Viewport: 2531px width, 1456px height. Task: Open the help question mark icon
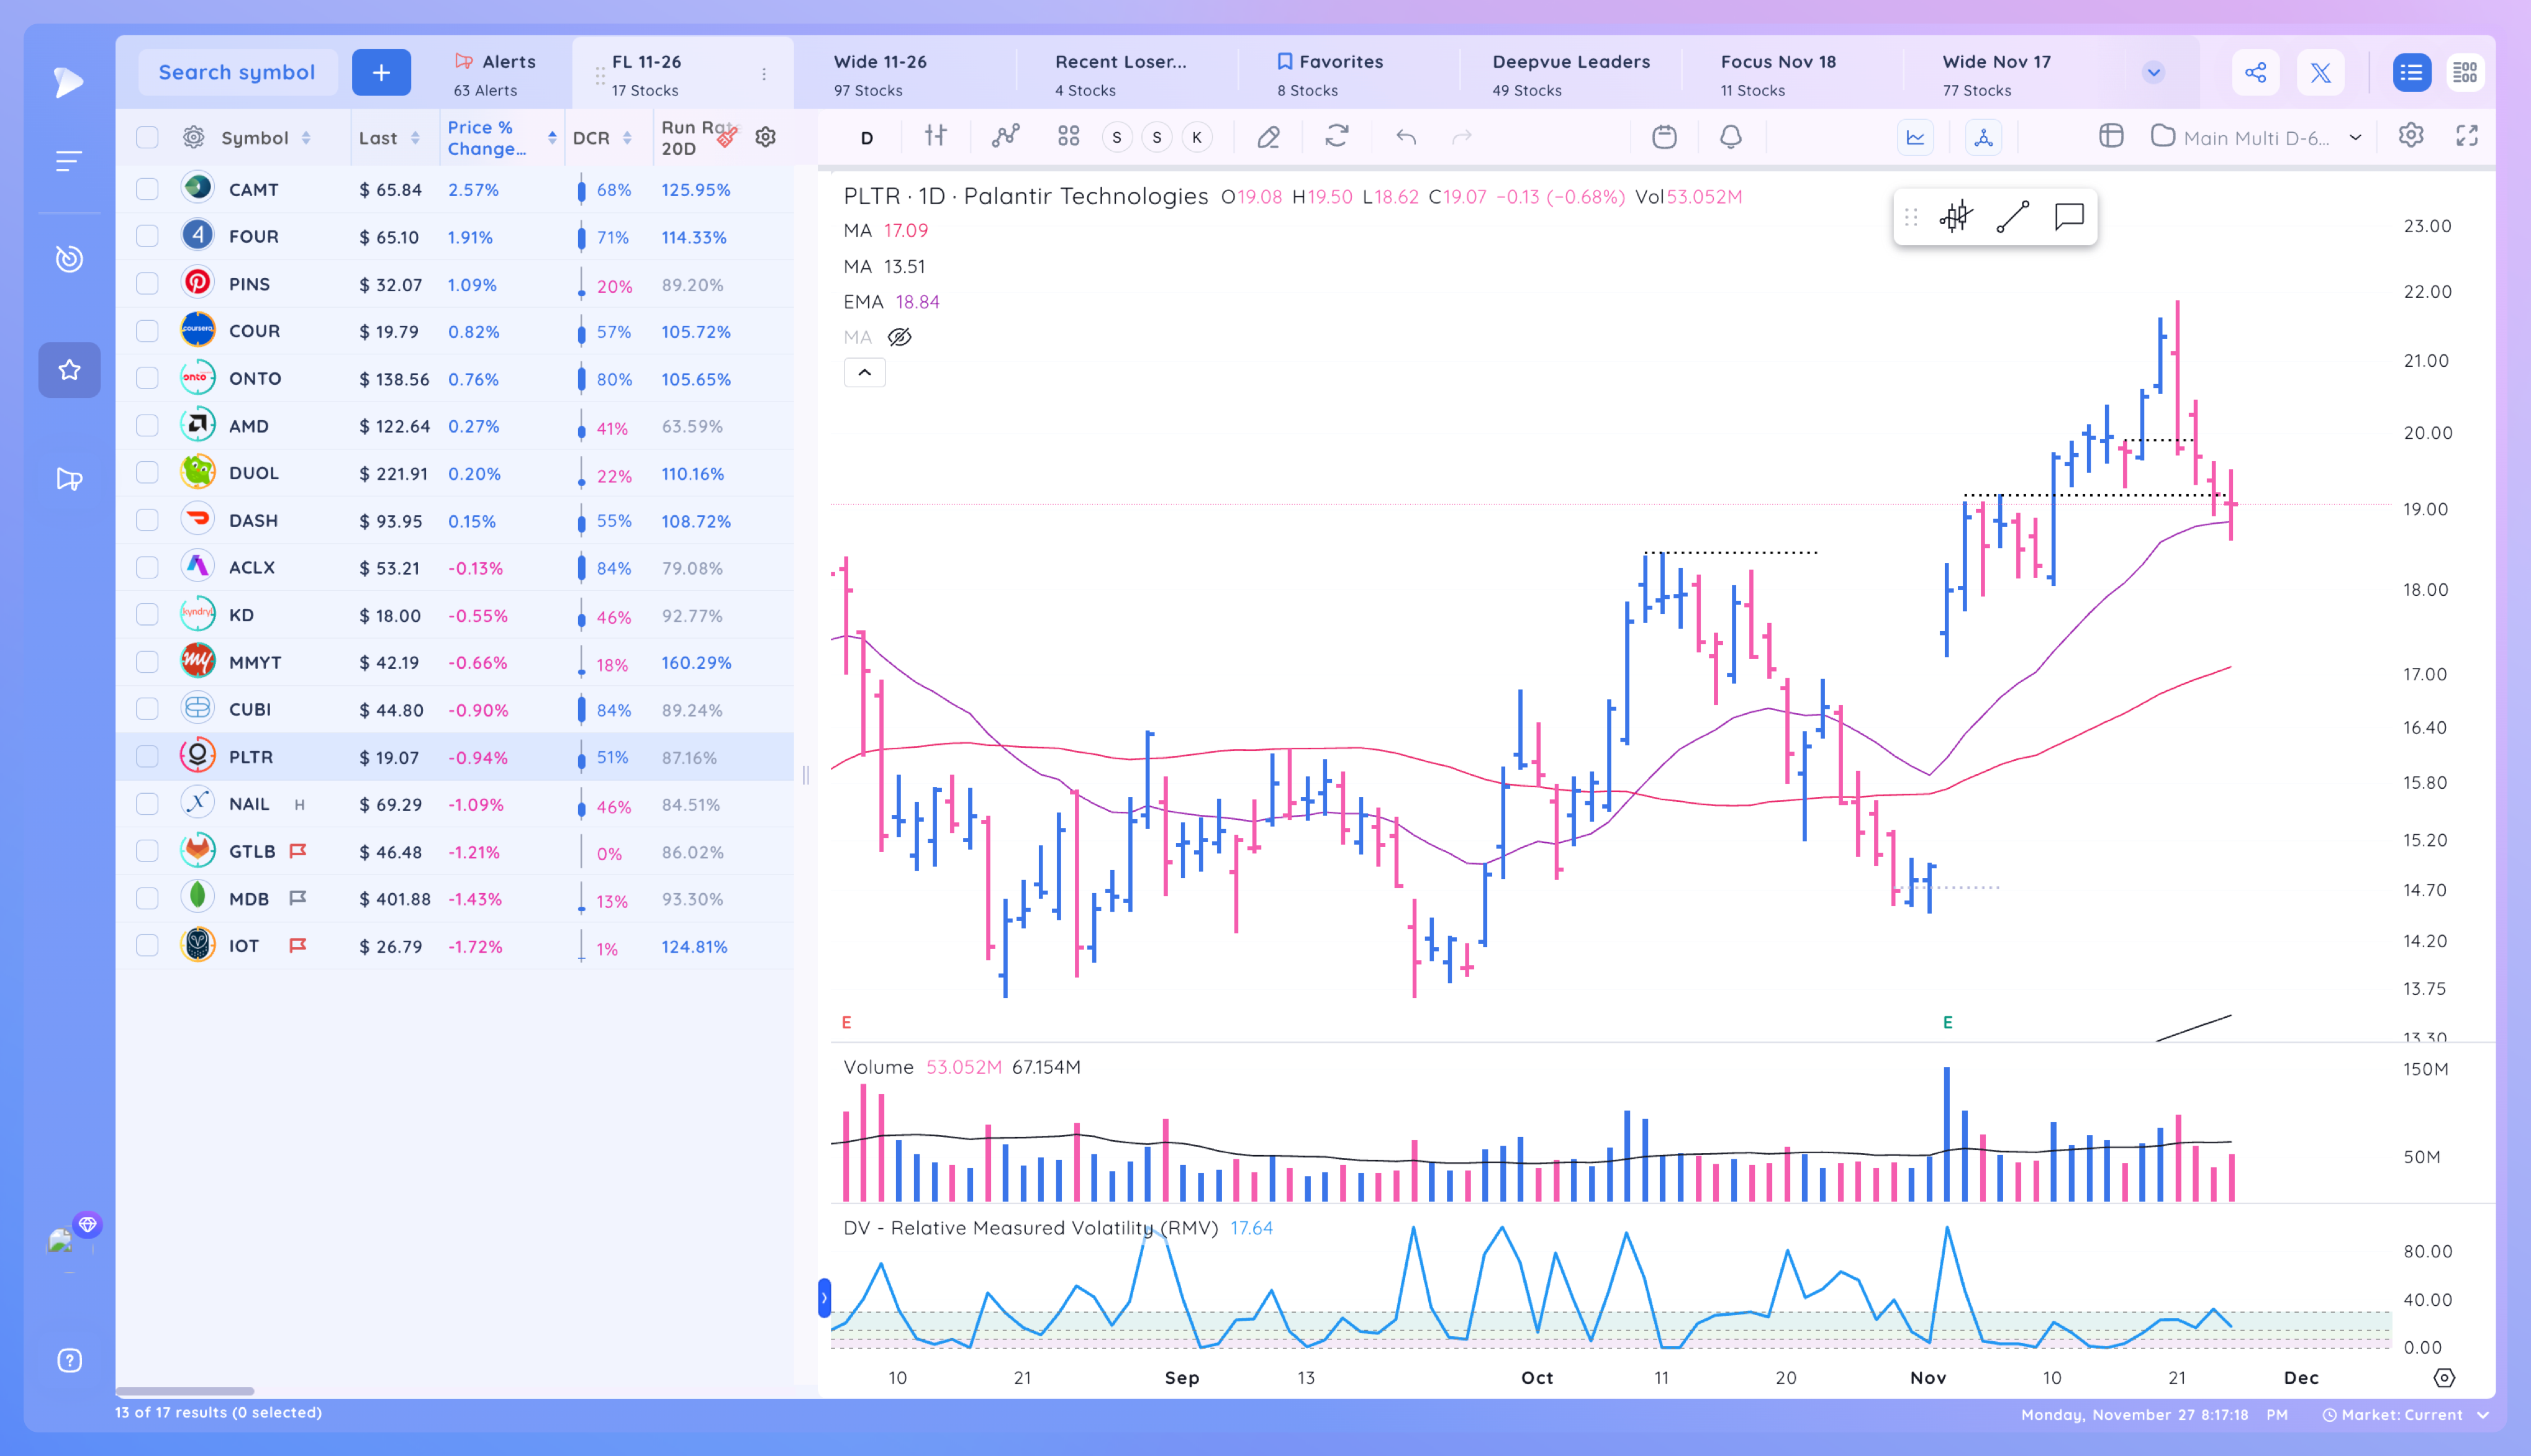[69, 1360]
